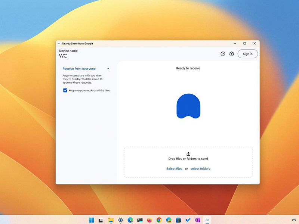Open Microsoft Store from the taskbar

(x=178, y=220)
